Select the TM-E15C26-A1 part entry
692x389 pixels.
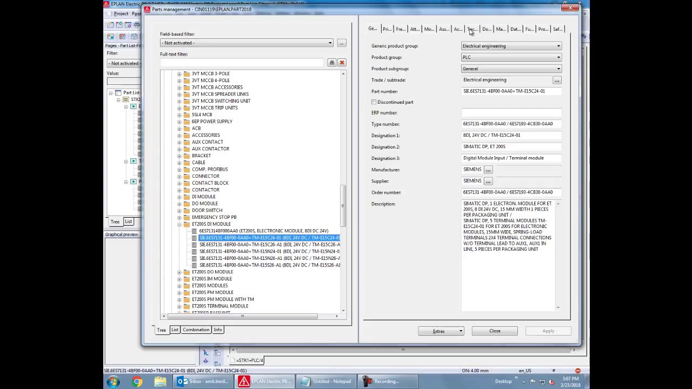(x=269, y=245)
